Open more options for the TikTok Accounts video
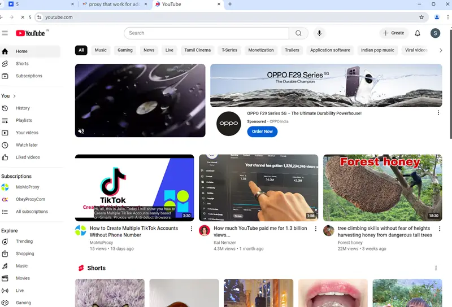Viewport: 452px width, 307px height. coord(192,229)
